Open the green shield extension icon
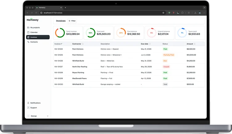The height and width of the screenshot is (134, 232). [x=169, y=13]
